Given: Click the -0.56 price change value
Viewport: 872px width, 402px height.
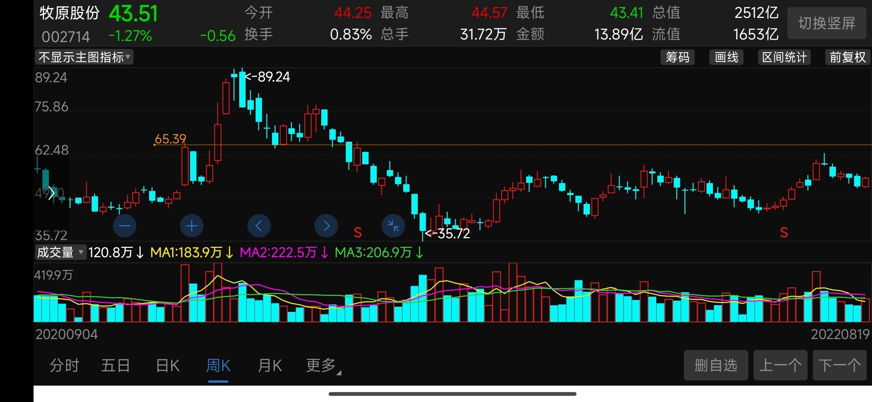Looking at the screenshot, I should pos(218,36).
